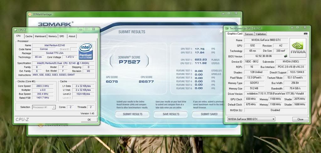Image resolution: width=321 pixels, height=153 pixels.
Task: Click the CPU TEST 2 value 111.92
Action: coord(201,63)
